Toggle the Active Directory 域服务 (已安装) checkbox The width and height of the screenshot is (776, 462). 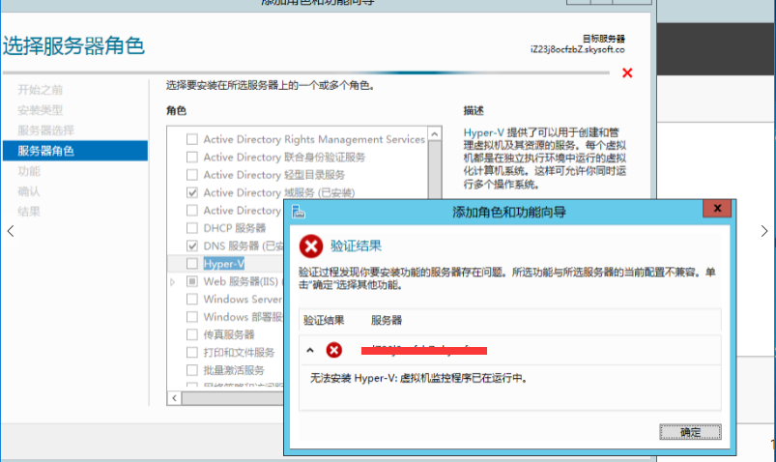tap(192, 192)
